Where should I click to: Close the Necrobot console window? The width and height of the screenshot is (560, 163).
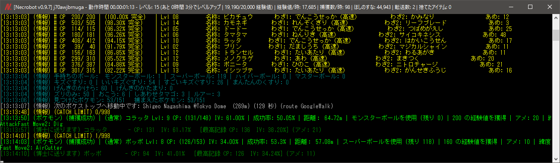(550, 7)
